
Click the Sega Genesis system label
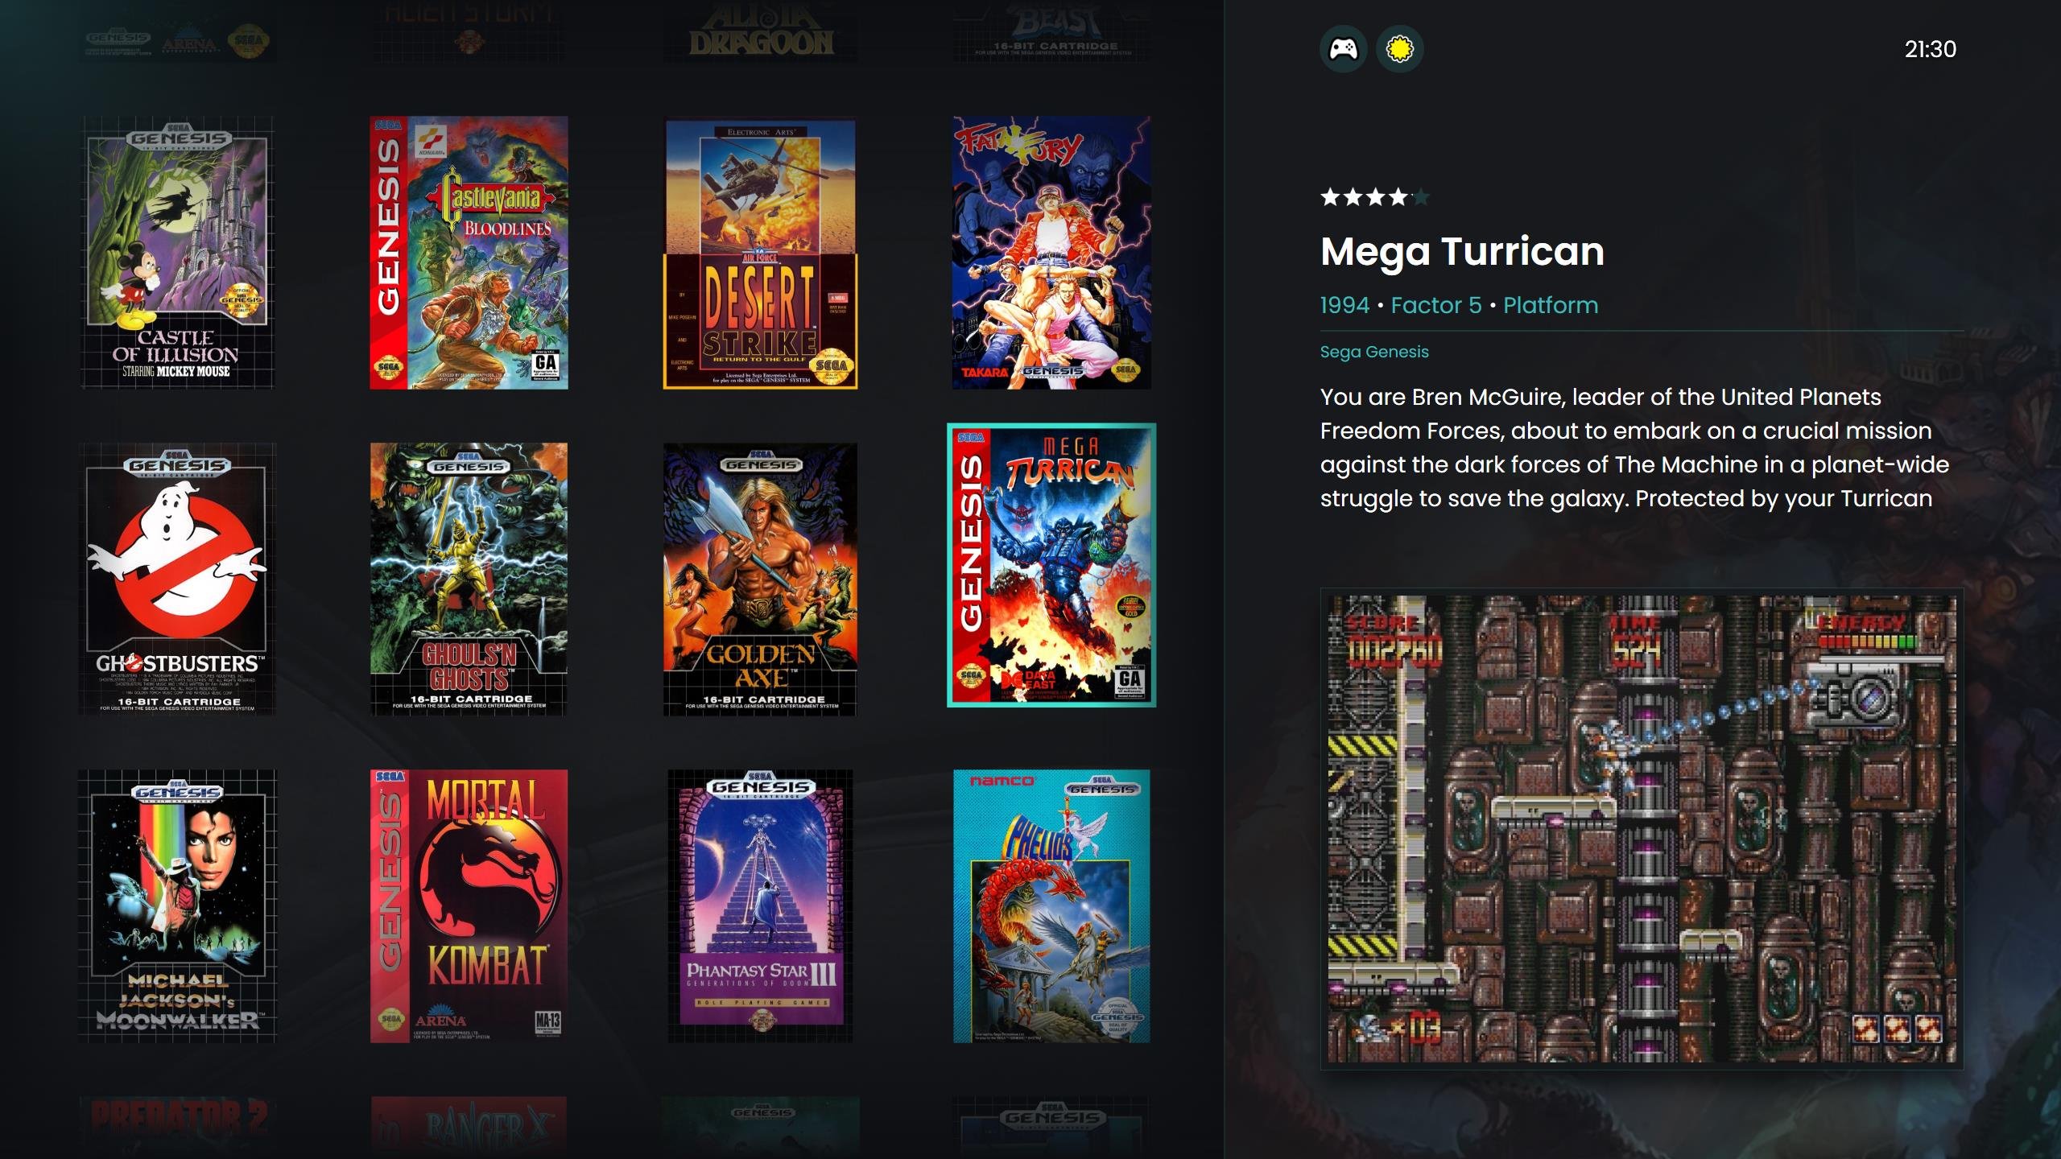[1374, 352]
